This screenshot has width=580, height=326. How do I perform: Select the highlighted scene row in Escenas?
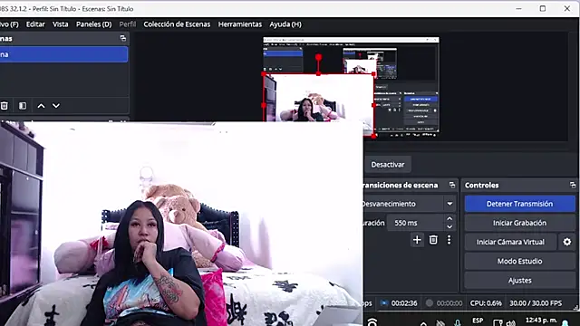[x=63, y=54]
